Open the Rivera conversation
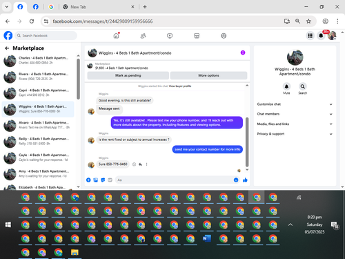 pyautogui.click(x=38, y=77)
